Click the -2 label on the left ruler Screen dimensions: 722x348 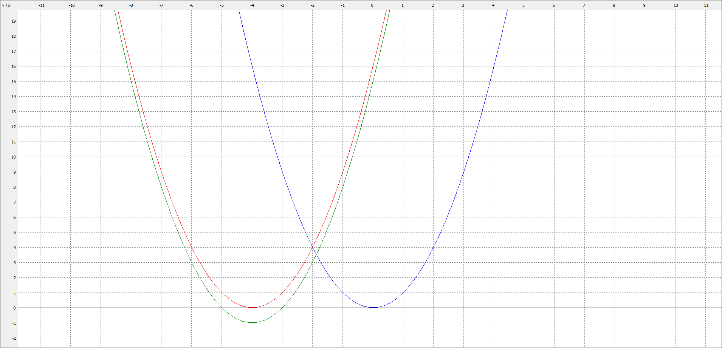(14, 338)
